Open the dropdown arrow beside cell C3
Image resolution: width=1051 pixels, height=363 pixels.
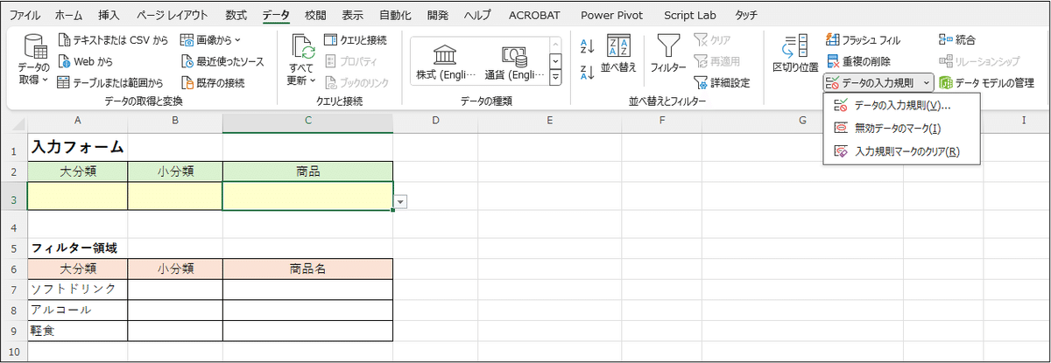pyautogui.click(x=400, y=201)
